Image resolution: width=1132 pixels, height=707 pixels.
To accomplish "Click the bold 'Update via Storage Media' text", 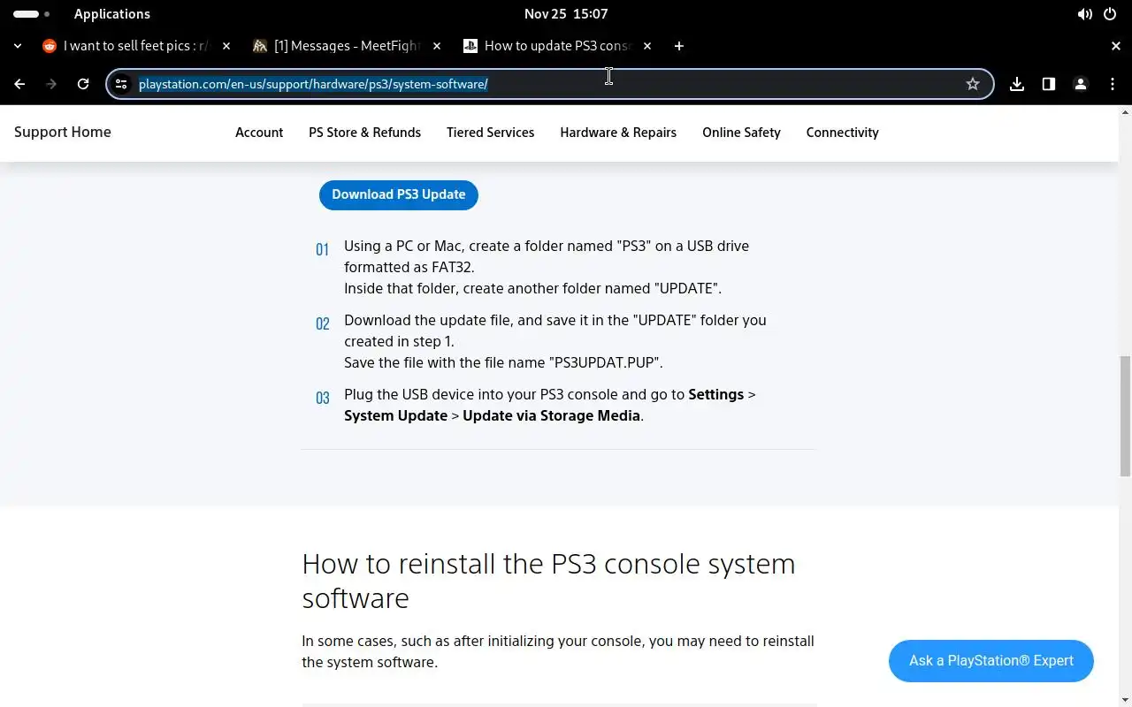I will (x=551, y=415).
